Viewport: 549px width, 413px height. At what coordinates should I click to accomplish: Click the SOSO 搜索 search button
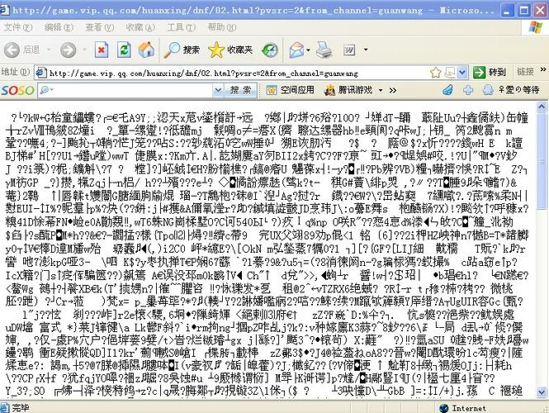[x=240, y=89]
